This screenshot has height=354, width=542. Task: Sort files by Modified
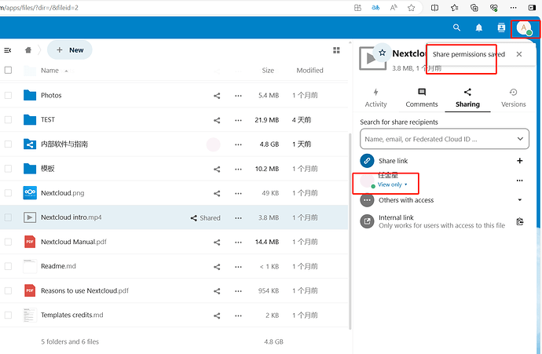pyautogui.click(x=309, y=71)
